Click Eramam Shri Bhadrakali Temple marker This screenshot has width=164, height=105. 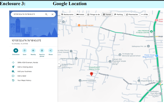click(x=110, y=62)
